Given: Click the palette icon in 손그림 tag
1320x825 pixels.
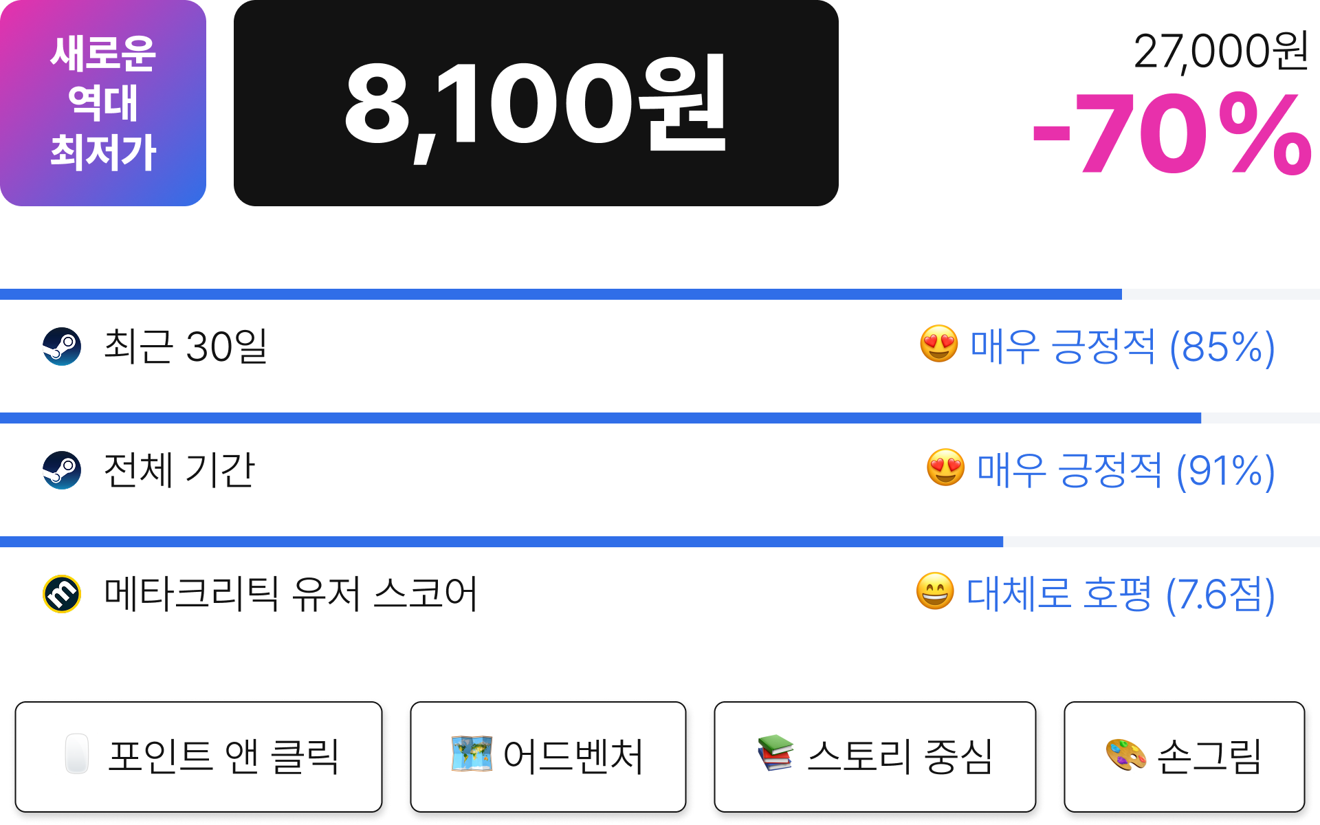Looking at the screenshot, I should (1125, 754).
